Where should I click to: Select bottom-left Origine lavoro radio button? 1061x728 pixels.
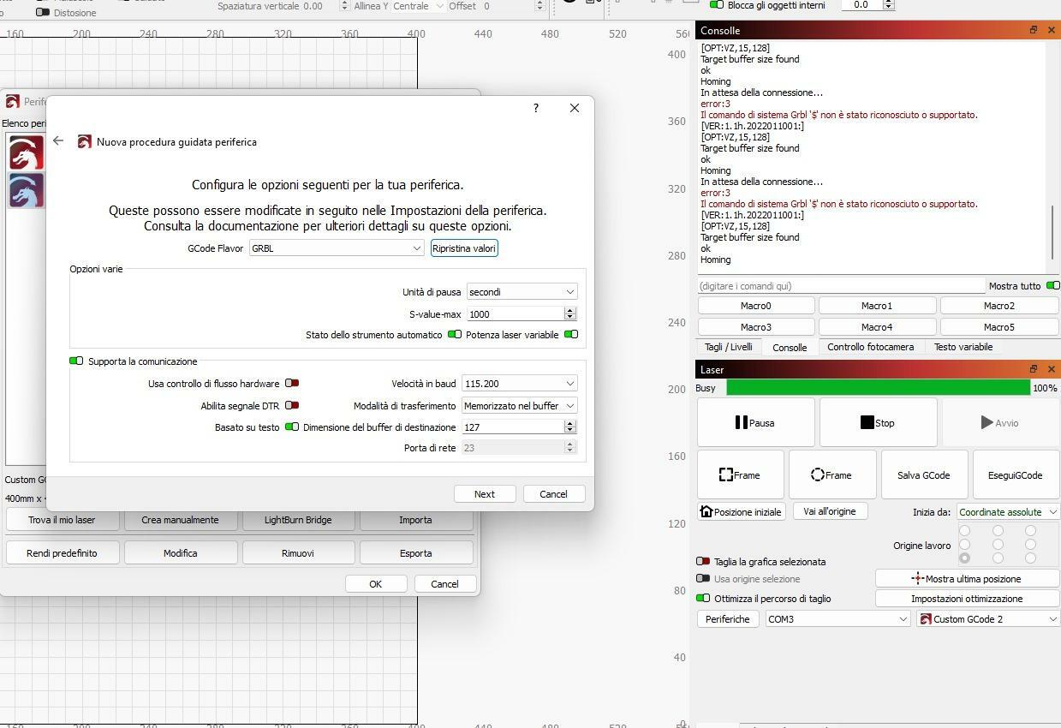(x=965, y=558)
